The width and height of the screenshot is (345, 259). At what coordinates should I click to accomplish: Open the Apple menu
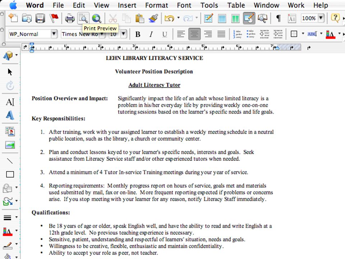click(13, 5)
